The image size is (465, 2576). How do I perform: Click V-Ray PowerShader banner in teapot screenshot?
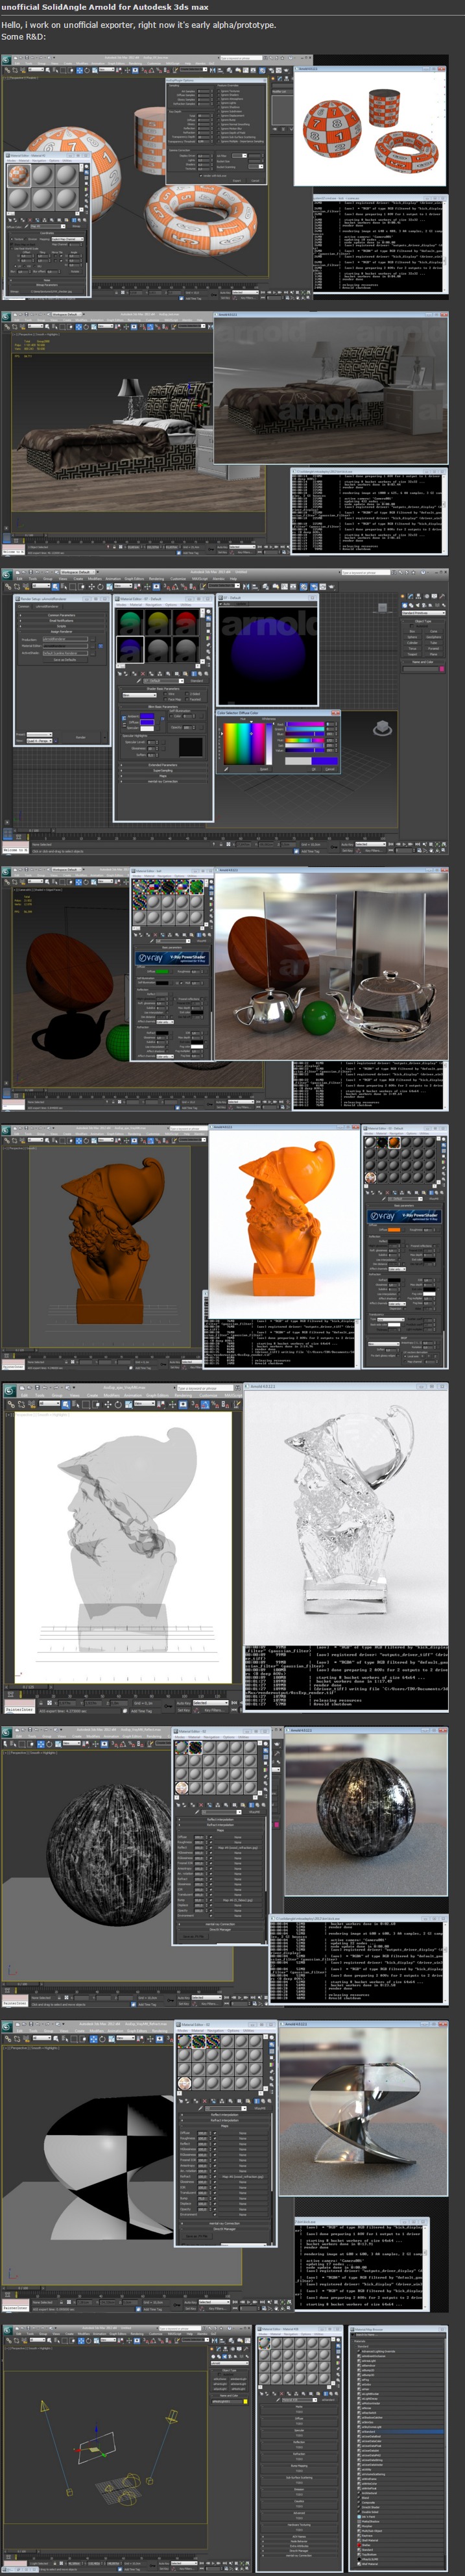tap(172, 957)
